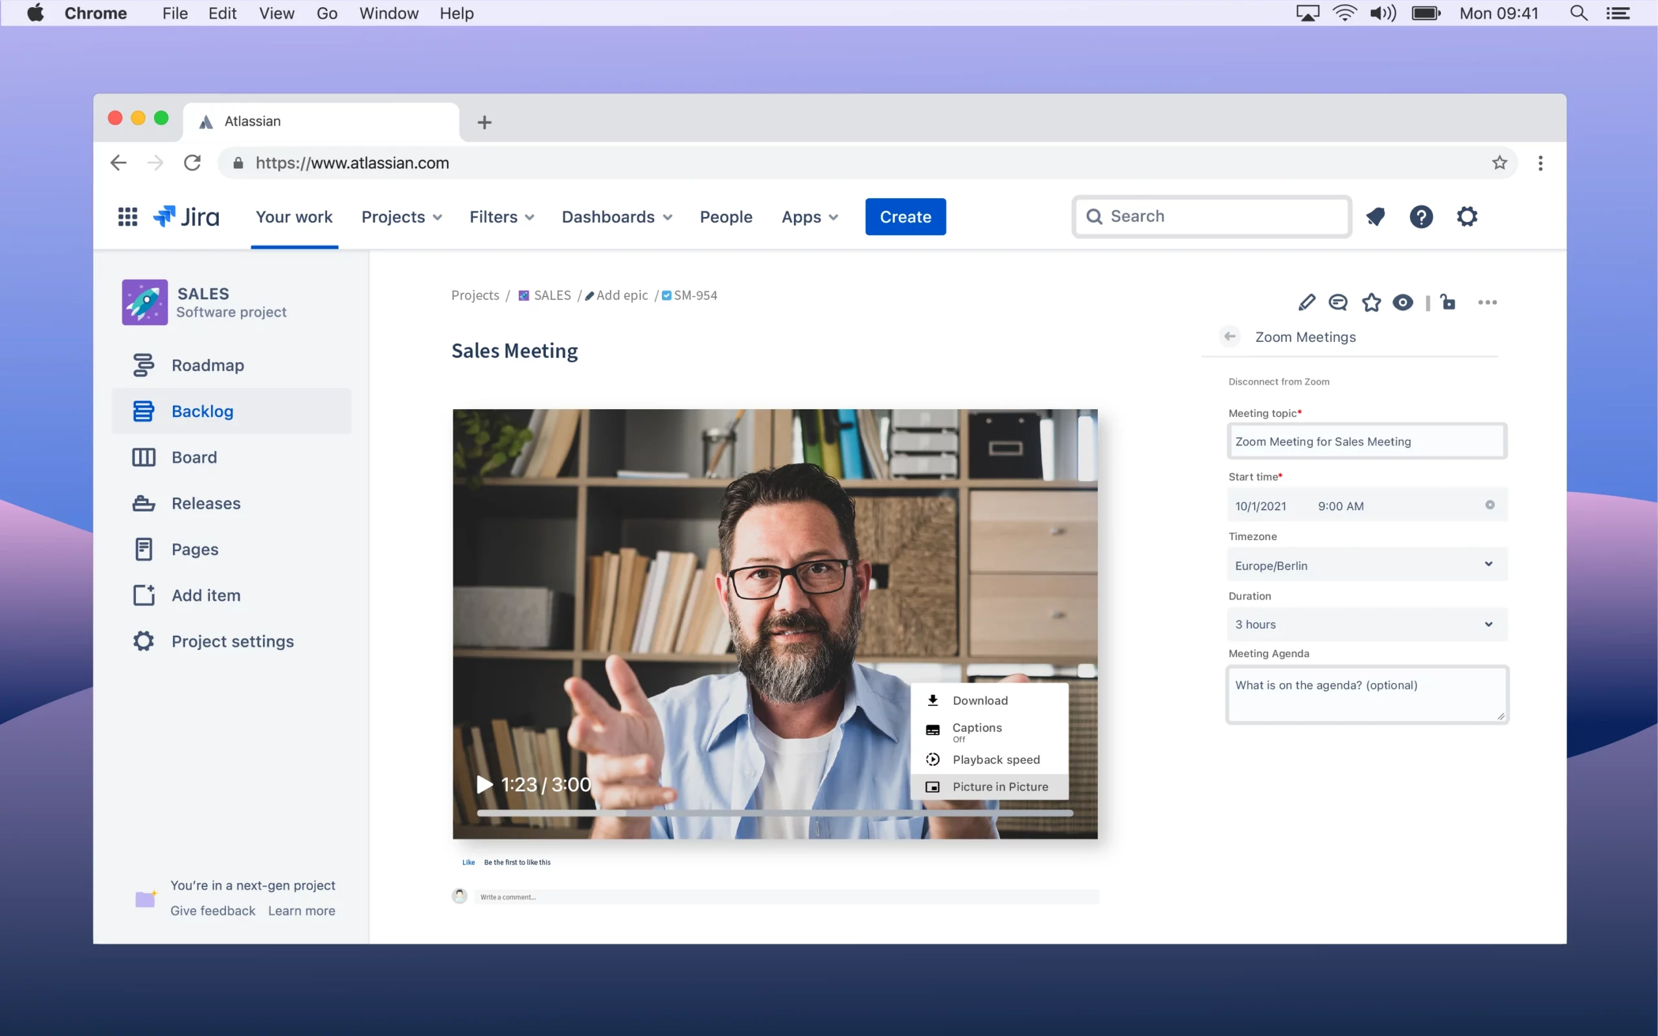Screen dimensions: 1658x1036
Task: Expand the Projects dropdown
Action: 402,216
